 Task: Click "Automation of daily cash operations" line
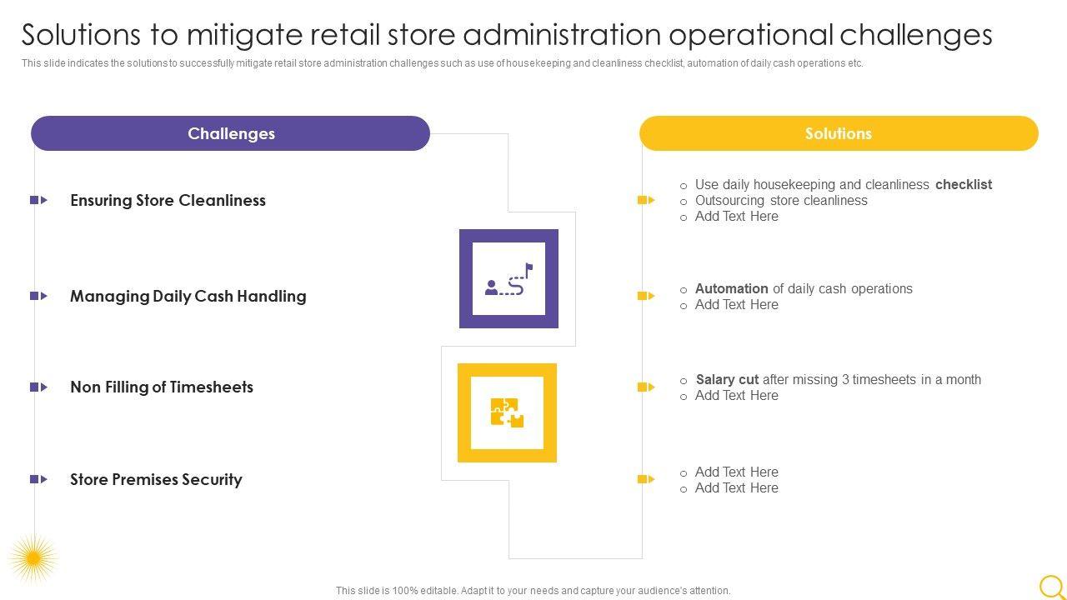804,289
